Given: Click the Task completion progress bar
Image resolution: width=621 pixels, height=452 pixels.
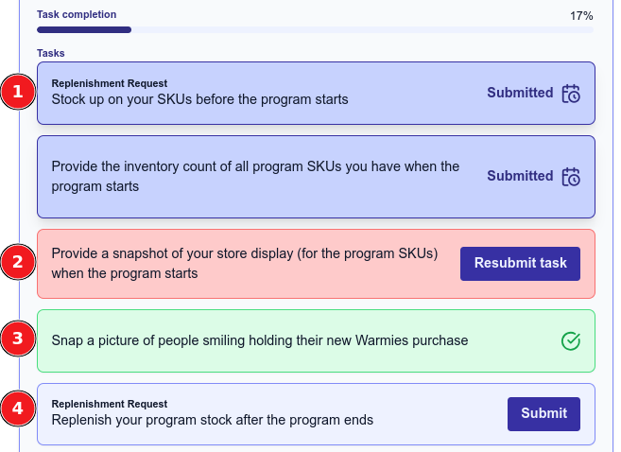Looking at the screenshot, I should tap(315, 30).
